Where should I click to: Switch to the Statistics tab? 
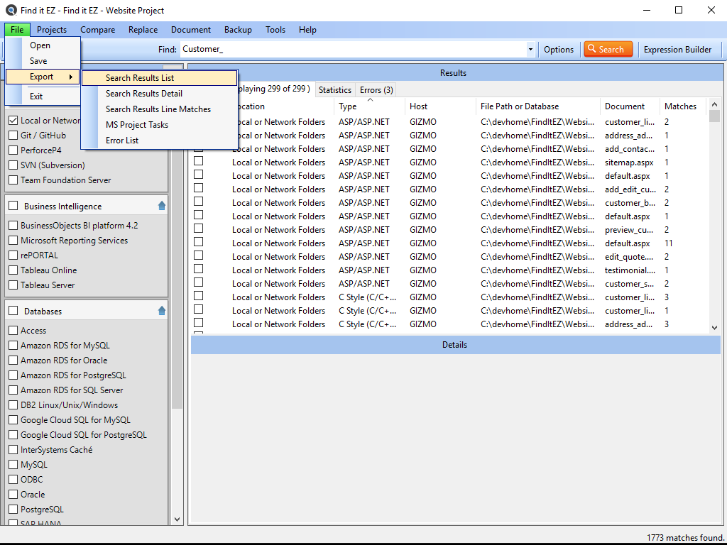tap(335, 90)
